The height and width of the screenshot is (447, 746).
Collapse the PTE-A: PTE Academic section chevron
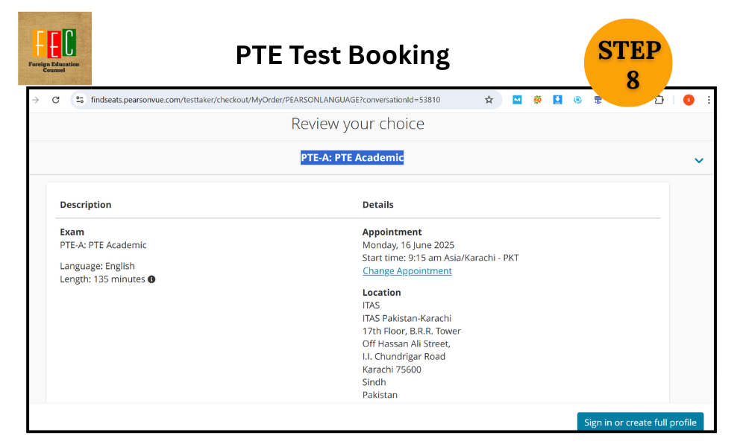click(x=699, y=161)
